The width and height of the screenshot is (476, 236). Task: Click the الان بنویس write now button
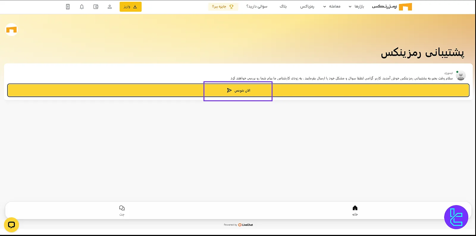(238, 90)
